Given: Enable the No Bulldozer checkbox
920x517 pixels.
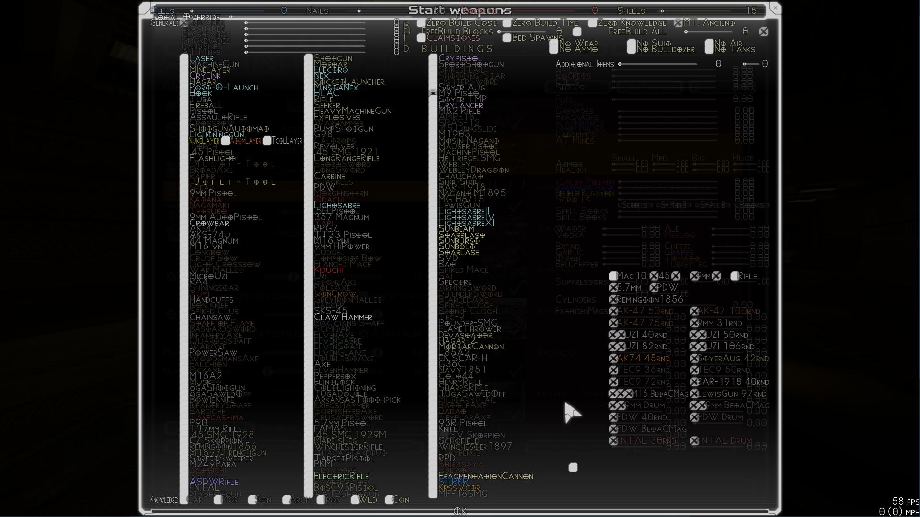Looking at the screenshot, I should pyautogui.click(x=632, y=49).
